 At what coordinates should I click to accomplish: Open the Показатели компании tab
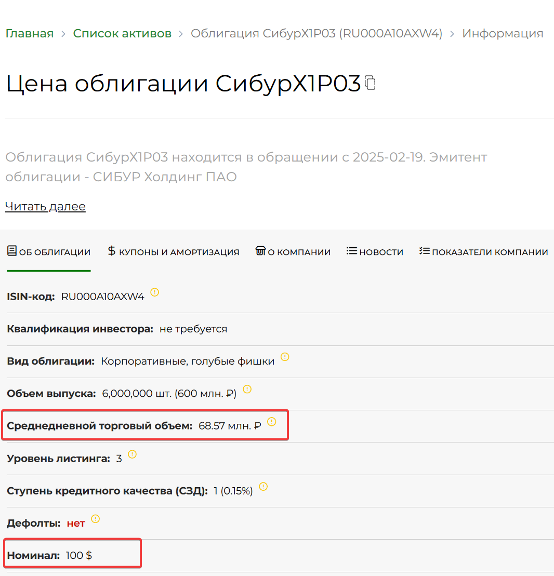(x=483, y=251)
